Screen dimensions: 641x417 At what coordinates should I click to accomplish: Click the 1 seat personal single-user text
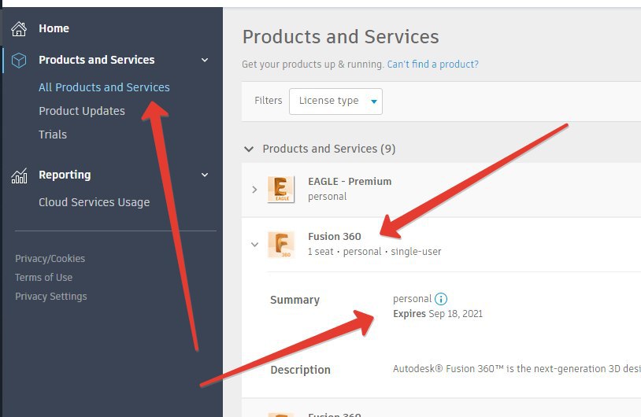point(375,252)
